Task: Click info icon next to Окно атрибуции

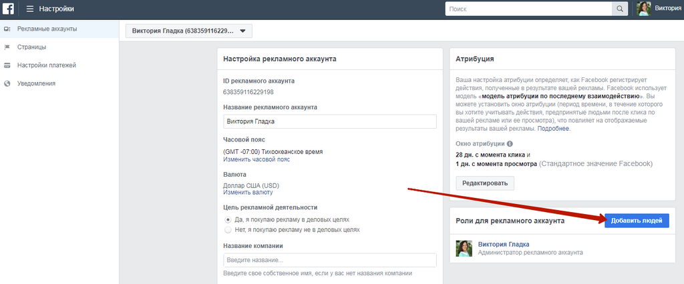Action: click(510, 144)
